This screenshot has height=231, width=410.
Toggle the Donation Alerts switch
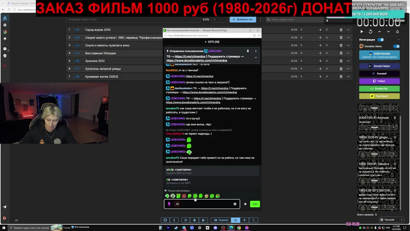tap(396, 46)
